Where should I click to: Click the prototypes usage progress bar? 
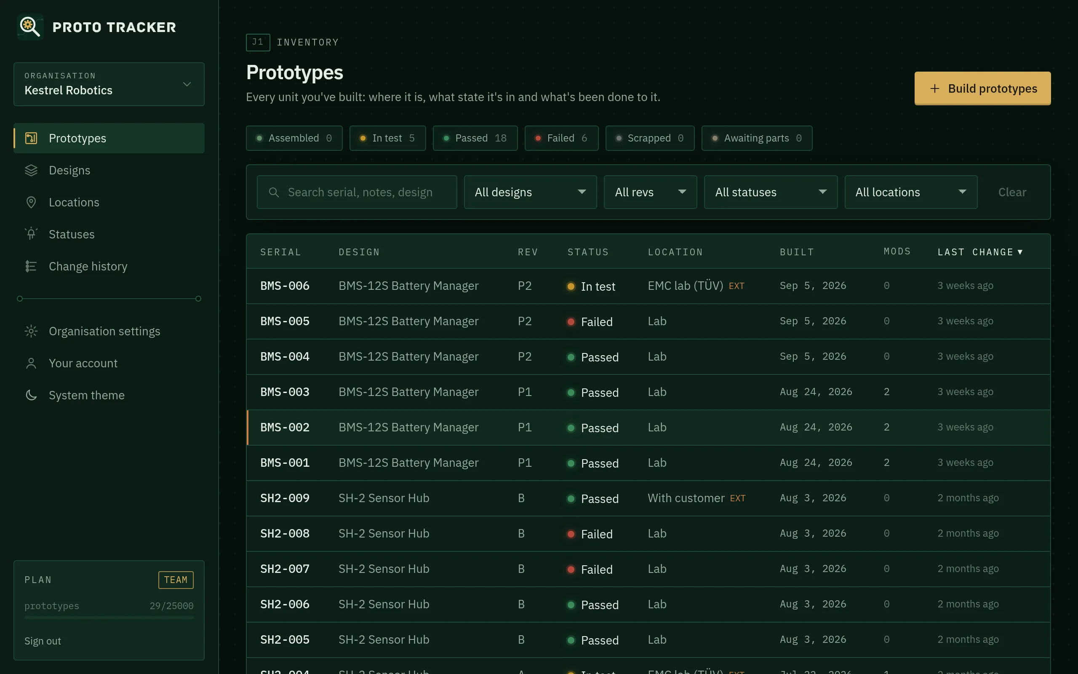click(x=109, y=618)
